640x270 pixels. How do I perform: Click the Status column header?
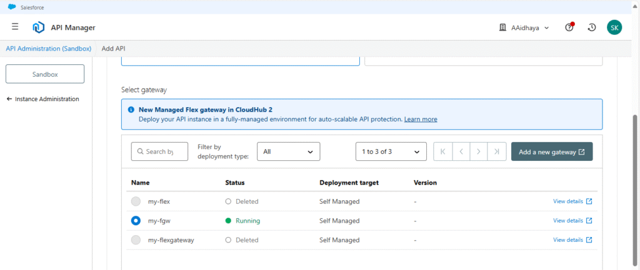coord(235,183)
